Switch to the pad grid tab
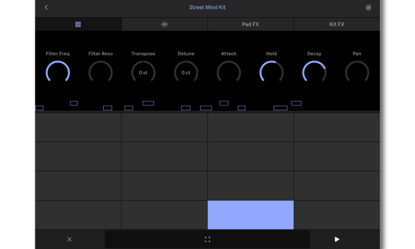This screenshot has height=249, width=415. click(x=78, y=24)
